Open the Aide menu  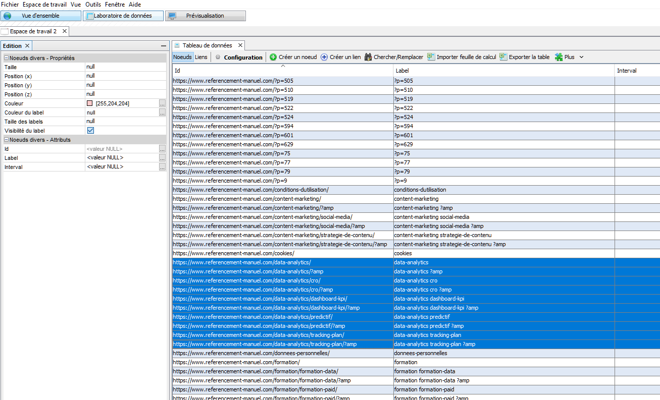135,4
